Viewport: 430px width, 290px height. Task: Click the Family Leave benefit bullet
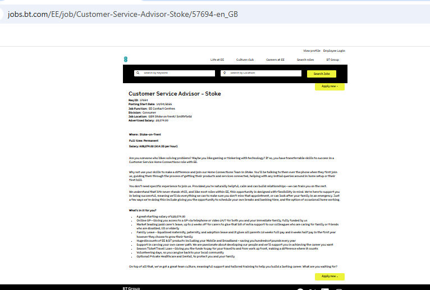236,234
